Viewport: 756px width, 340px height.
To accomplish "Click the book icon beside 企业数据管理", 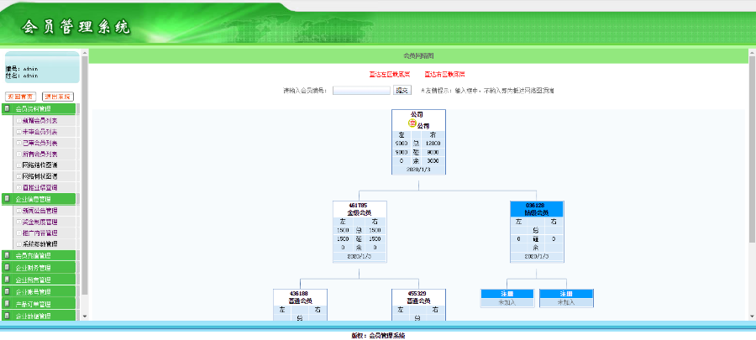I will pyautogui.click(x=8, y=316).
